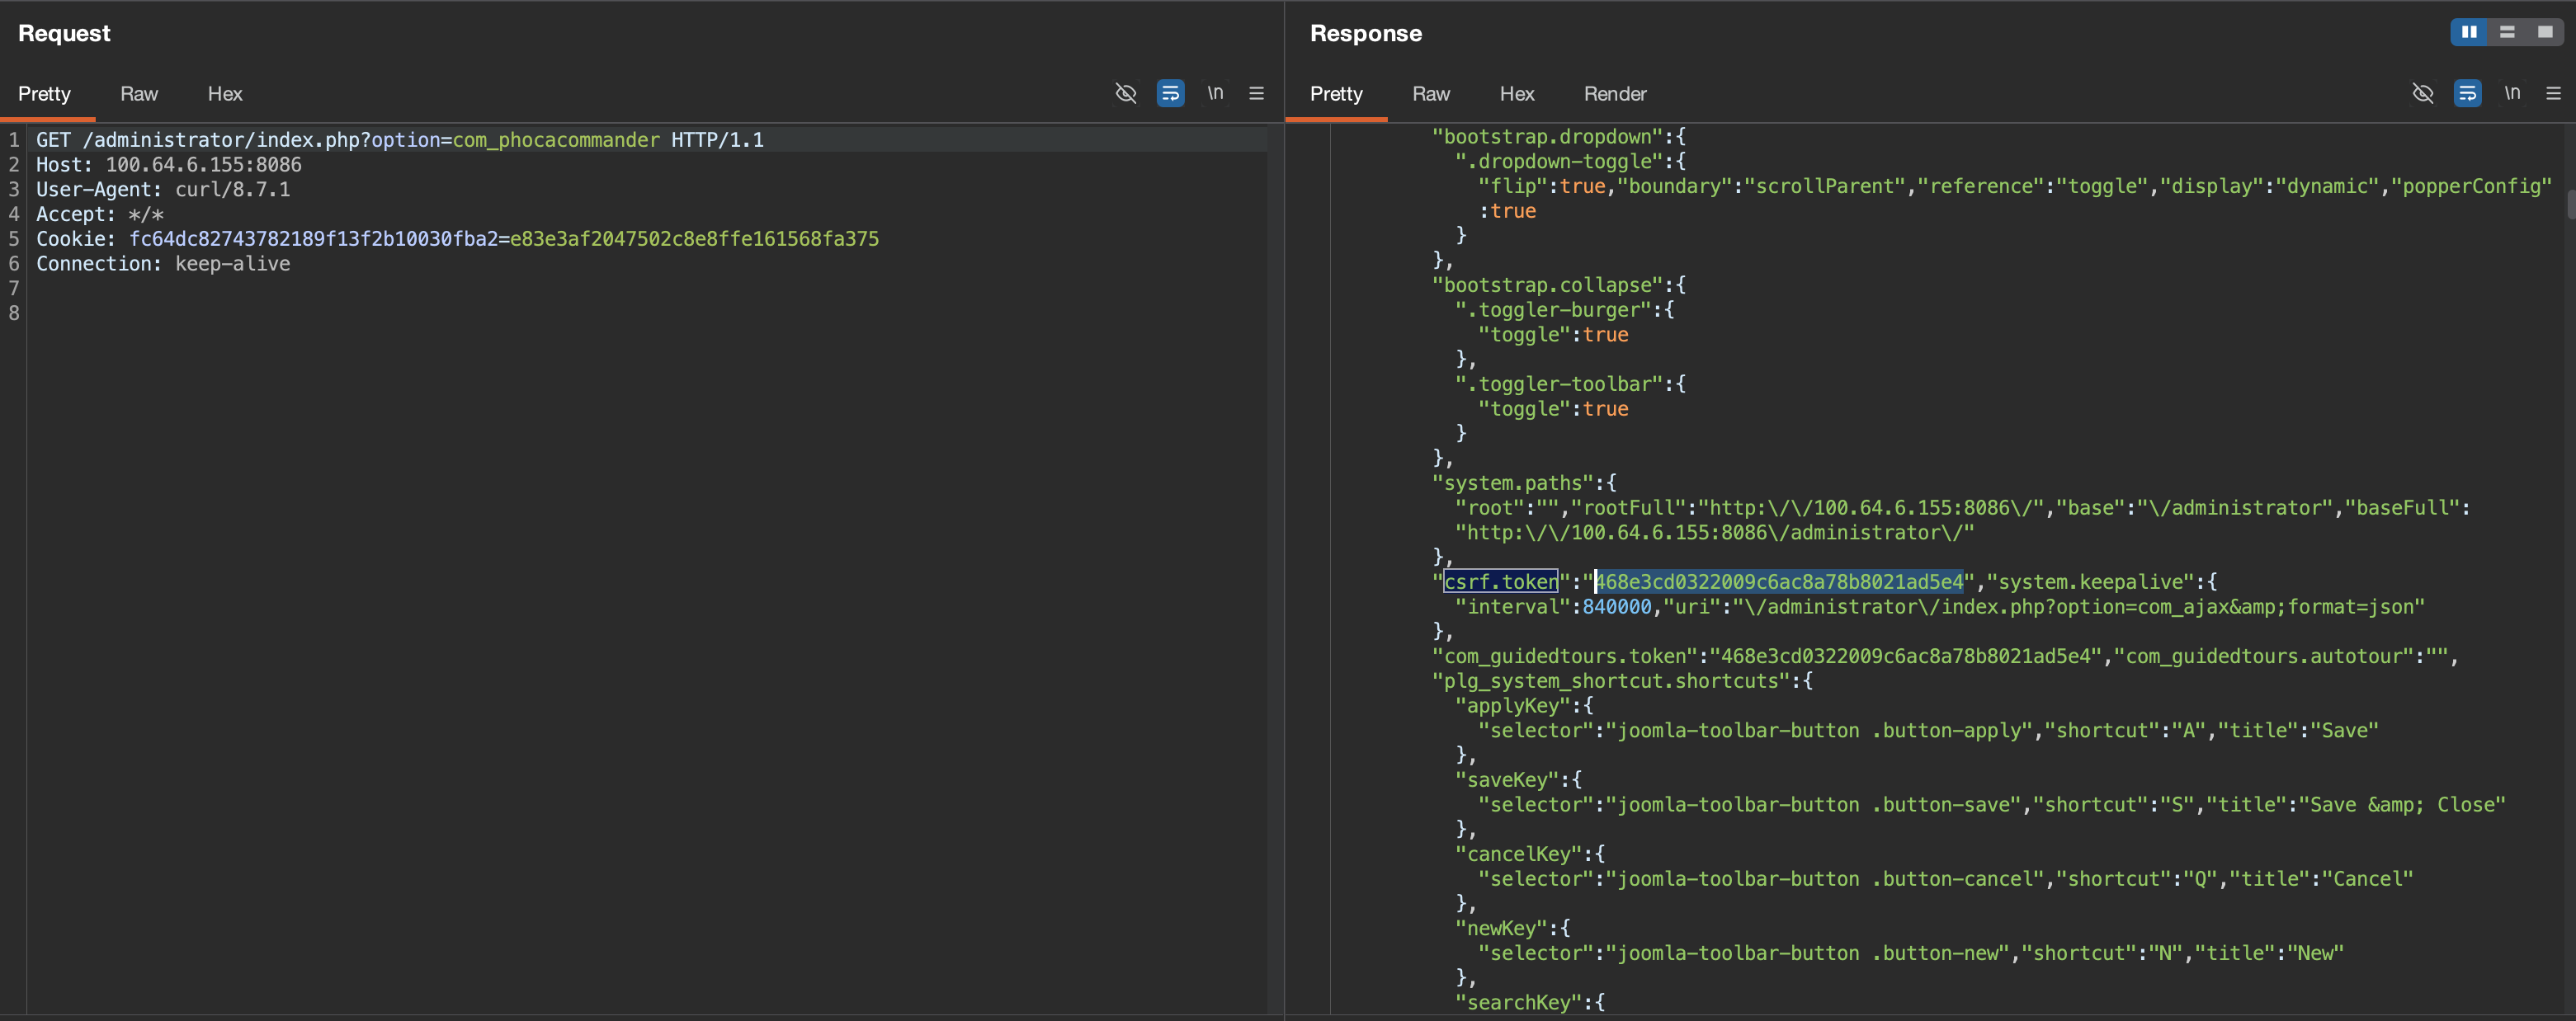2576x1021 pixels.
Task: Click the Response panel vertical scrollbar thumb
Action: [x=2570, y=204]
